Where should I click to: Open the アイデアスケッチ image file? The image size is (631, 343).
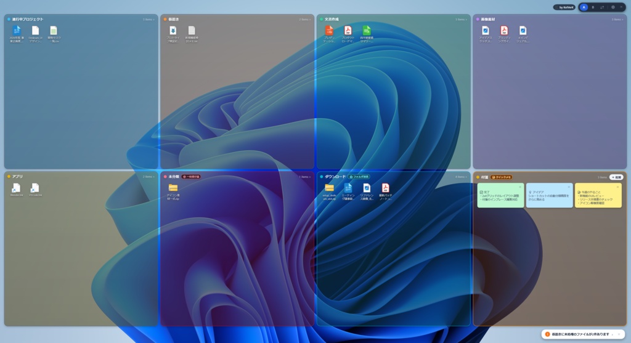pos(486,34)
